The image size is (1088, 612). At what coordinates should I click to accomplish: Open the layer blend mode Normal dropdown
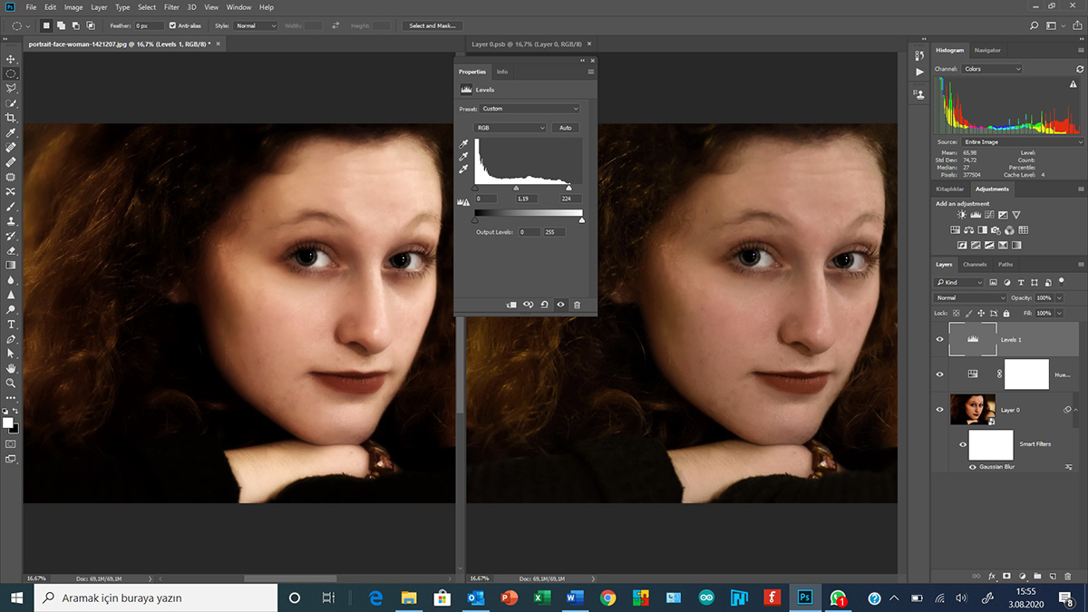(x=970, y=297)
